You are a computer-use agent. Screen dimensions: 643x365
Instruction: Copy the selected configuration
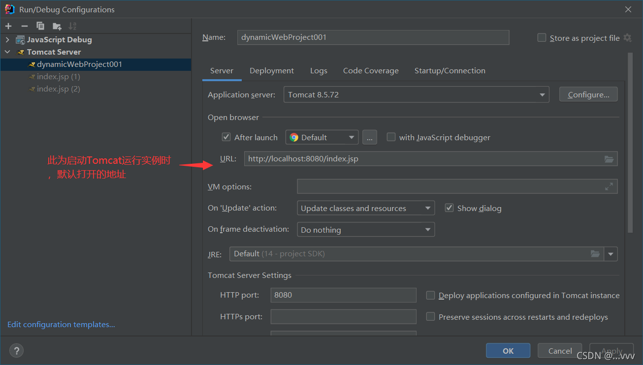(40, 26)
